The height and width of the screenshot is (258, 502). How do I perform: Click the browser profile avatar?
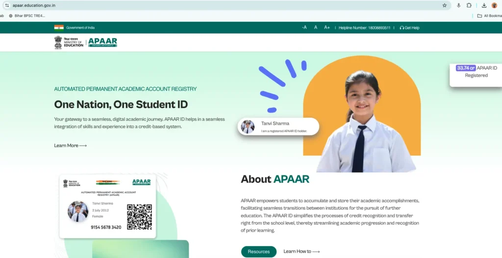click(x=494, y=5)
